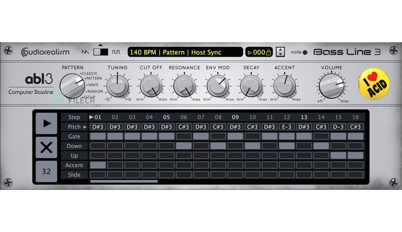This screenshot has width=402, height=232.
Task: Click the Decay knob
Action: 251,86
